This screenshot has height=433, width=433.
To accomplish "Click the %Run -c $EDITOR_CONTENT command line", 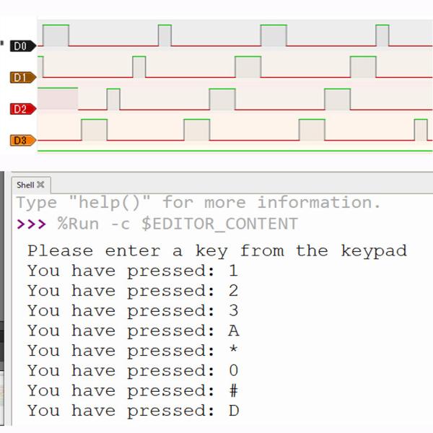I will pos(178,224).
